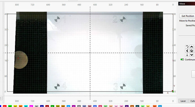The width and height of the screenshot is (195, 107).
Task: Select light green layer swatch 21
Action: [106, 106]
